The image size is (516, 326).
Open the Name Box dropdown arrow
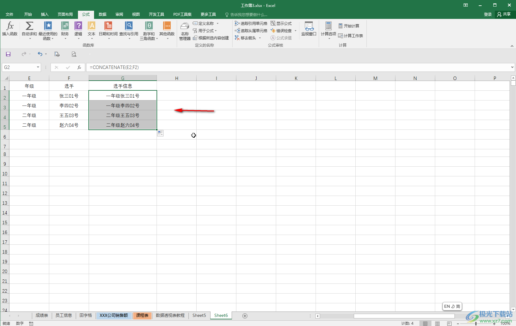38,67
